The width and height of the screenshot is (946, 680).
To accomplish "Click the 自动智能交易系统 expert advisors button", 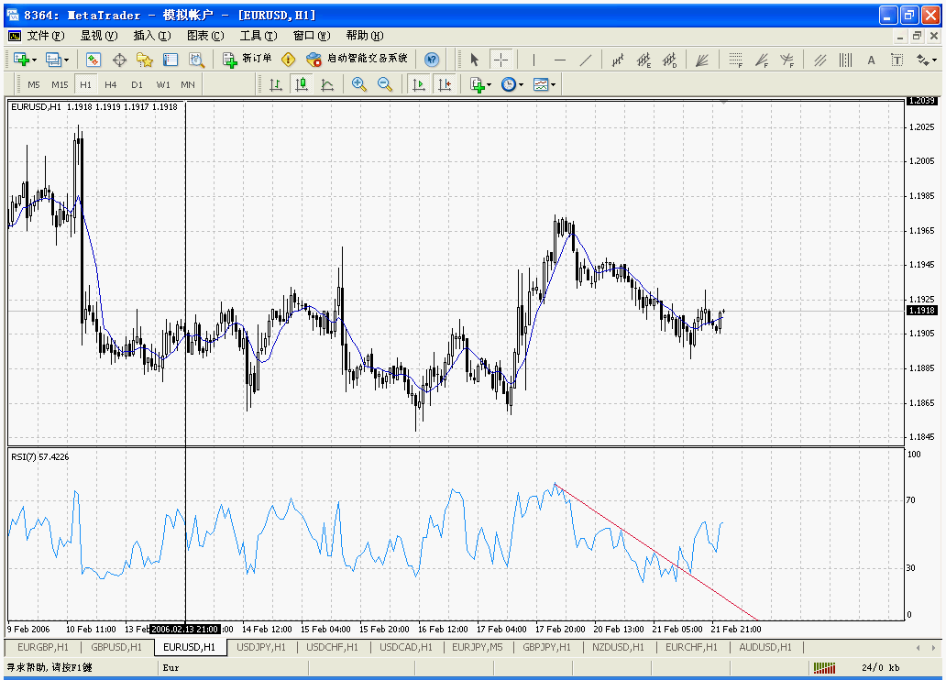I will click(357, 60).
